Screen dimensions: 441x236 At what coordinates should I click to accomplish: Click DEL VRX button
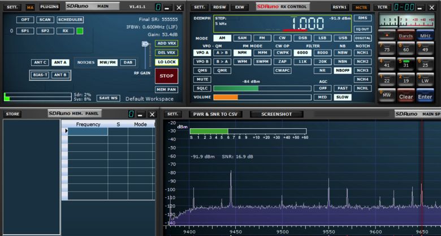166,53
